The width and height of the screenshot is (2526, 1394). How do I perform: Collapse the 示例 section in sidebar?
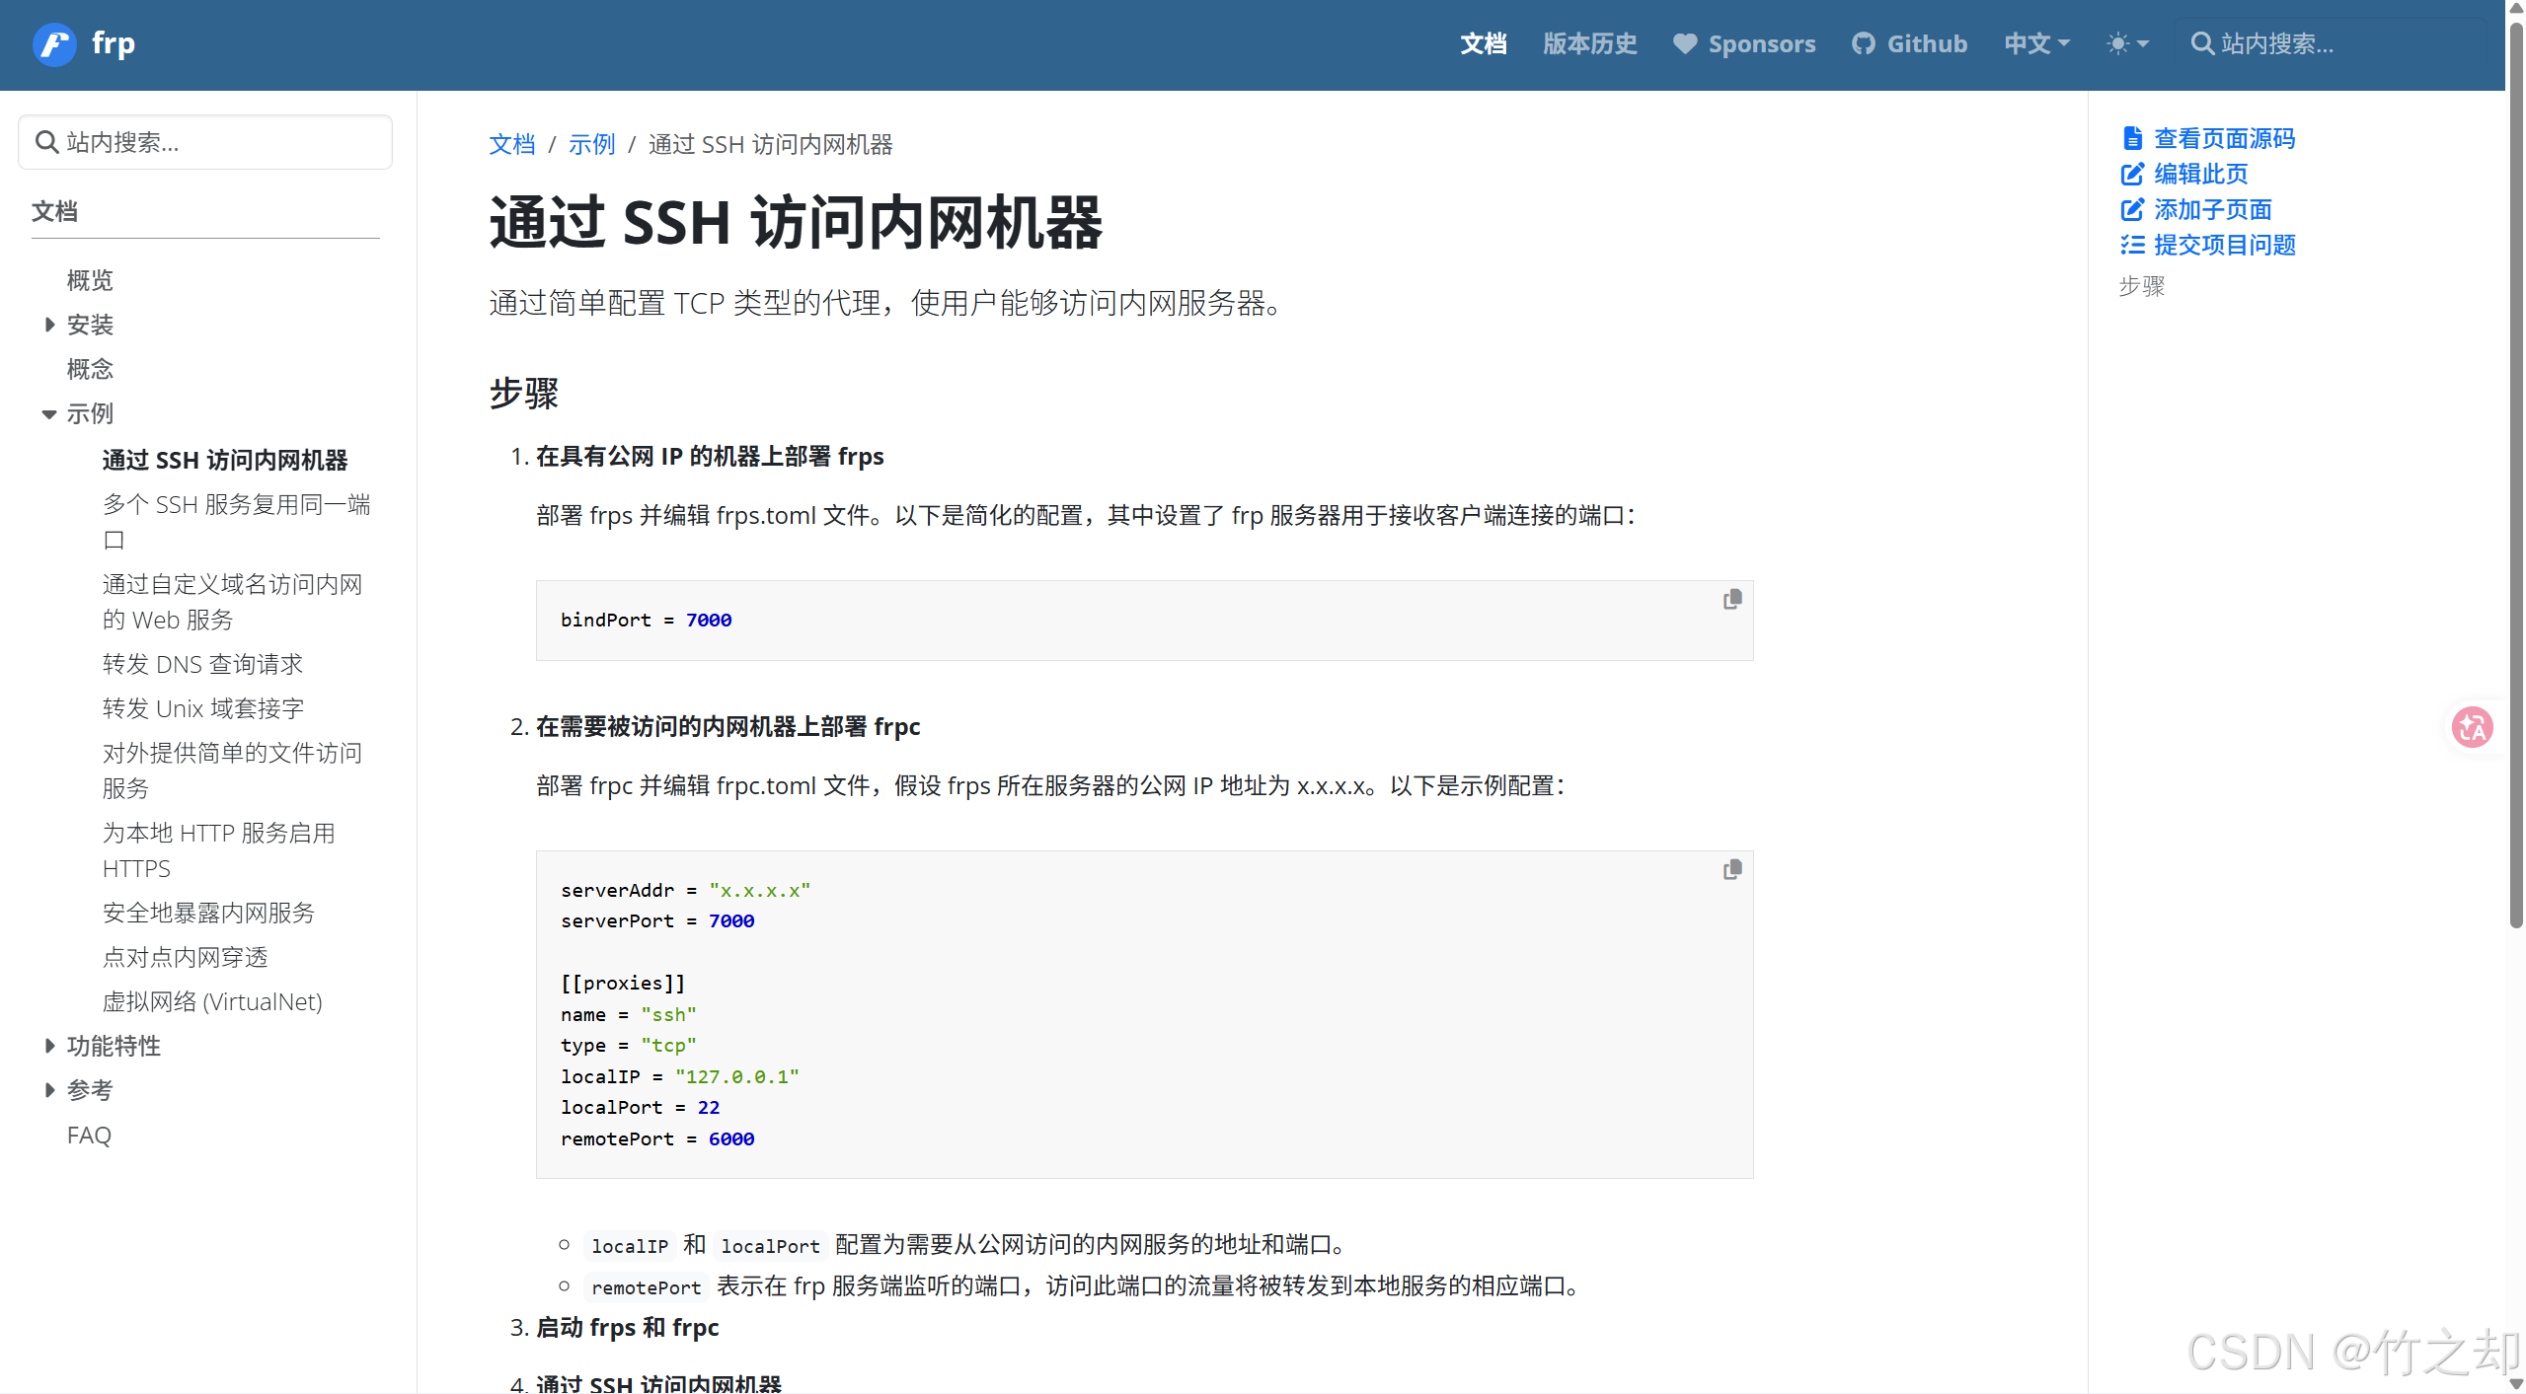click(49, 413)
